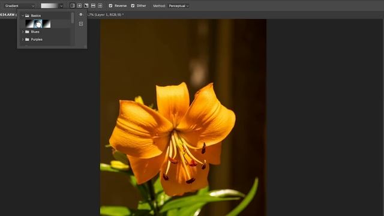
Task: Select the Diamond gradient style icon
Action: pyautogui.click(x=100, y=5)
